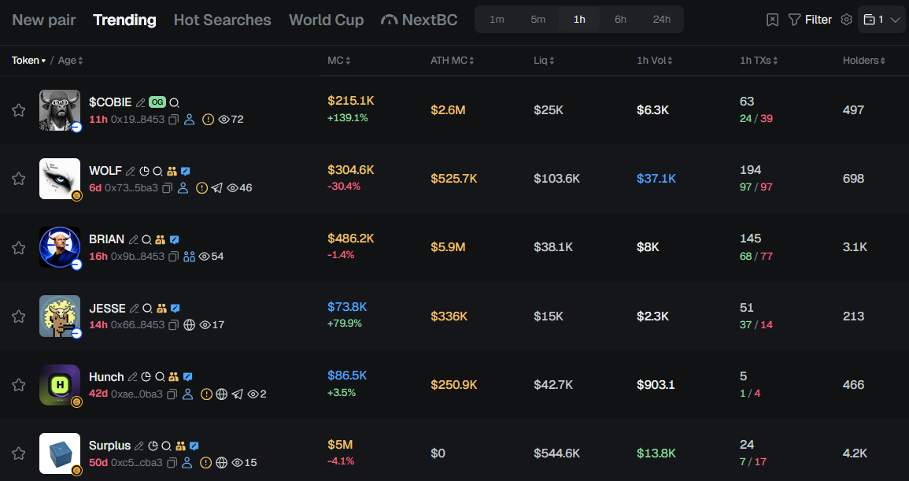Add BRIAN to favorites star

click(19, 248)
